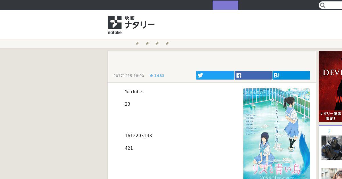
Task: Click the search magnifier icon
Action: [323, 5]
